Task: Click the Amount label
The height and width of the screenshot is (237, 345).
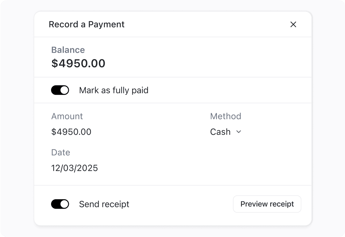Action: click(x=67, y=116)
